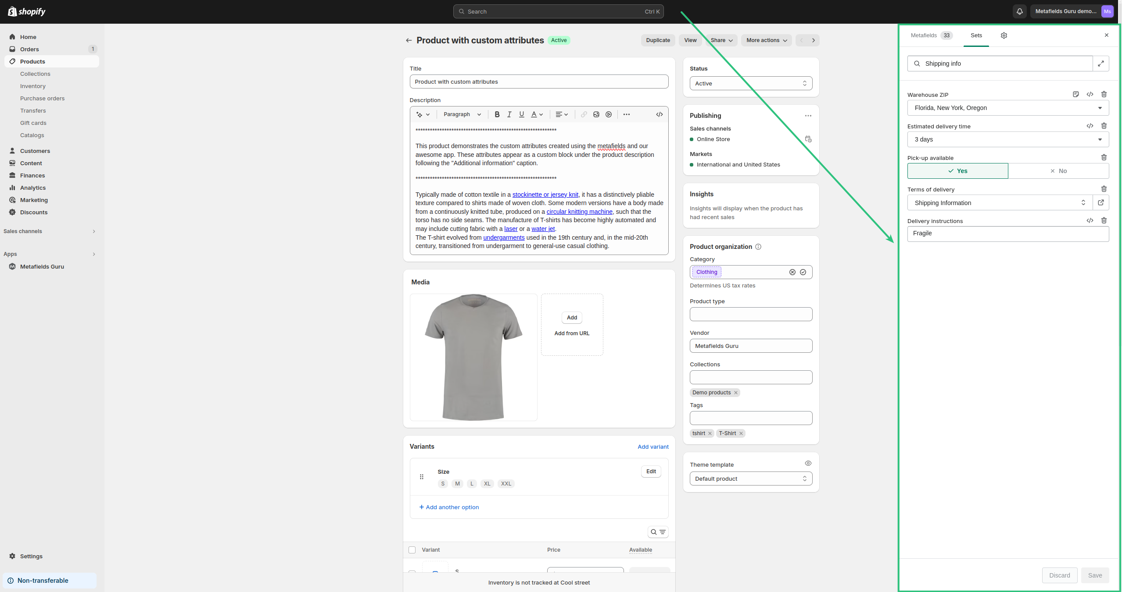Click the Add variant link

pos(653,447)
